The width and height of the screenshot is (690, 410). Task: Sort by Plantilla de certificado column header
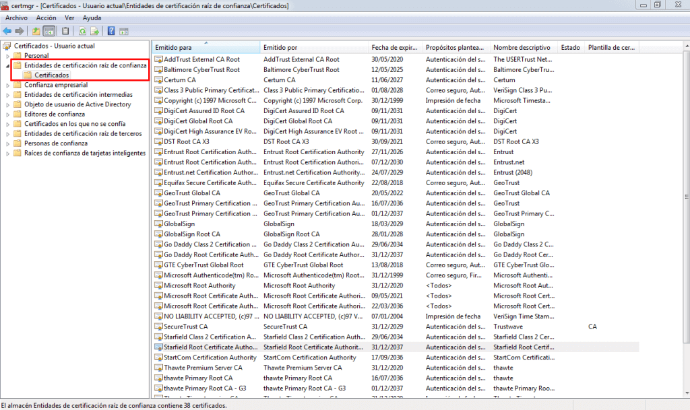pos(612,47)
